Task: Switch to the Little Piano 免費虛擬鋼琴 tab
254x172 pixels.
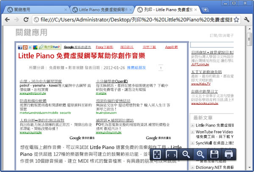Action: tap(102, 10)
